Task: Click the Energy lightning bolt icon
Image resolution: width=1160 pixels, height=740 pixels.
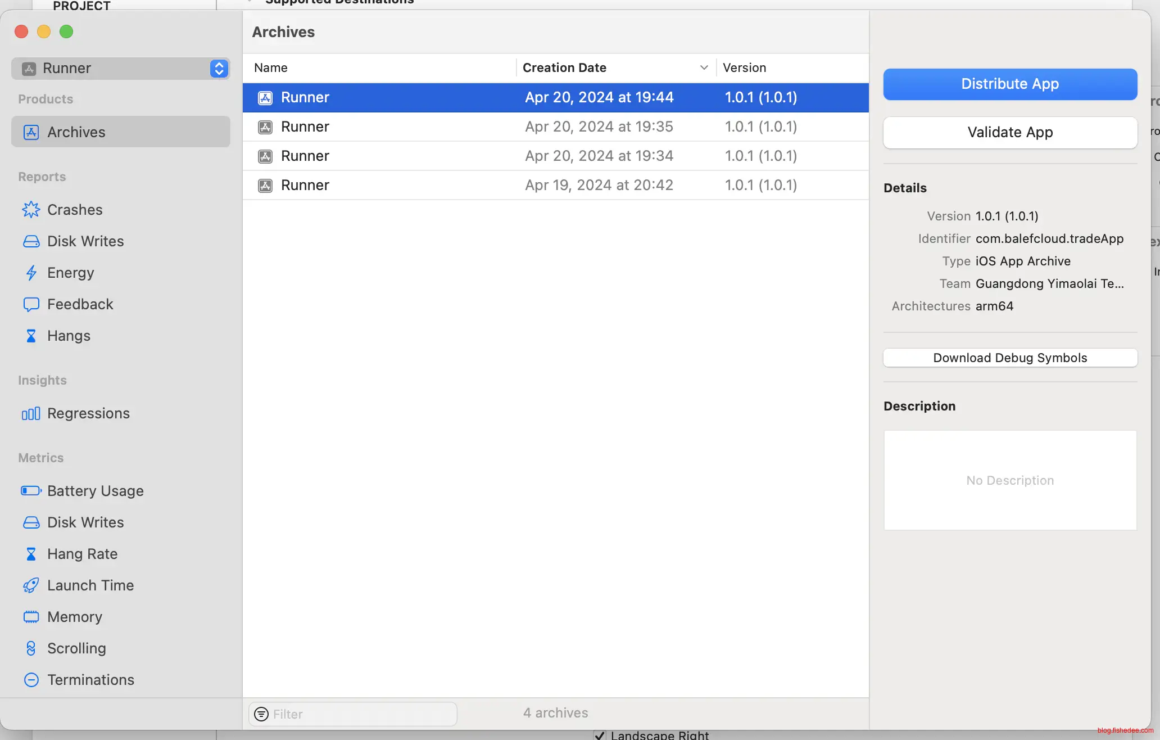Action: (31, 273)
